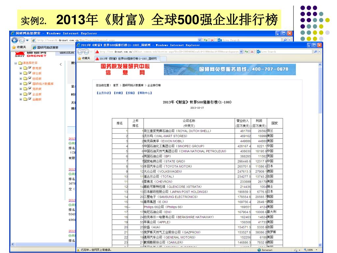Expand the 综合版 tree node
The image size is (337, 253).
[21, 73]
